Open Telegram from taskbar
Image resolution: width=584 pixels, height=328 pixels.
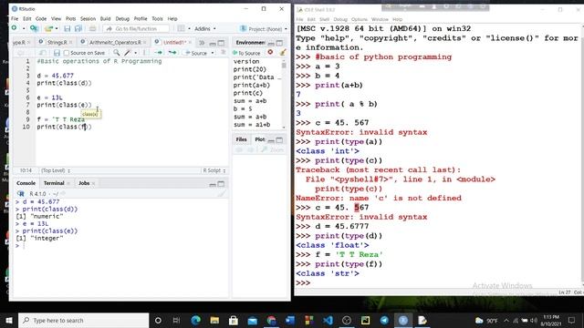point(384,320)
